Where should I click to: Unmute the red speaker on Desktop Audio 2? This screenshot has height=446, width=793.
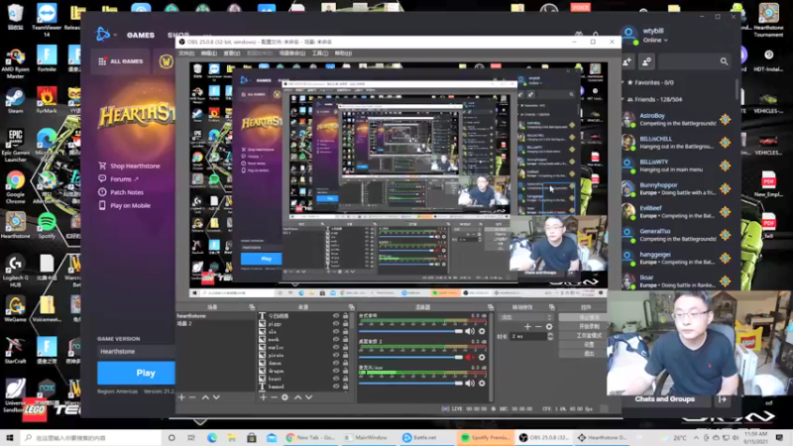469,357
